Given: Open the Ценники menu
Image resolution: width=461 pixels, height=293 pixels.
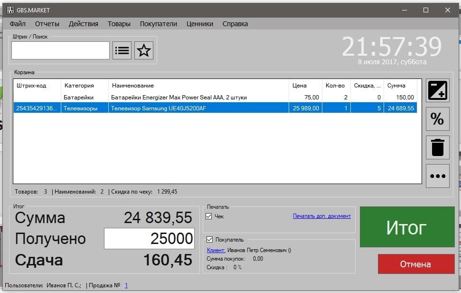Looking at the screenshot, I should pyautogui.click(x=200, y=24).
